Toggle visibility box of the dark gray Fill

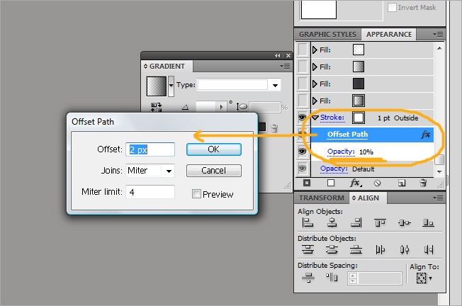[303, 84]
